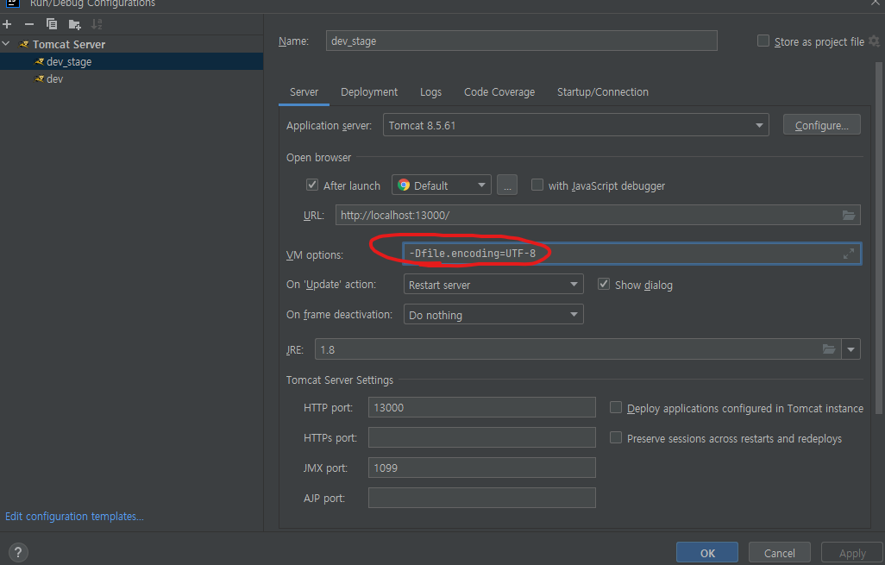
Task: Collapse the Tomcat Server tree node
Action: (x=6, y=44)
